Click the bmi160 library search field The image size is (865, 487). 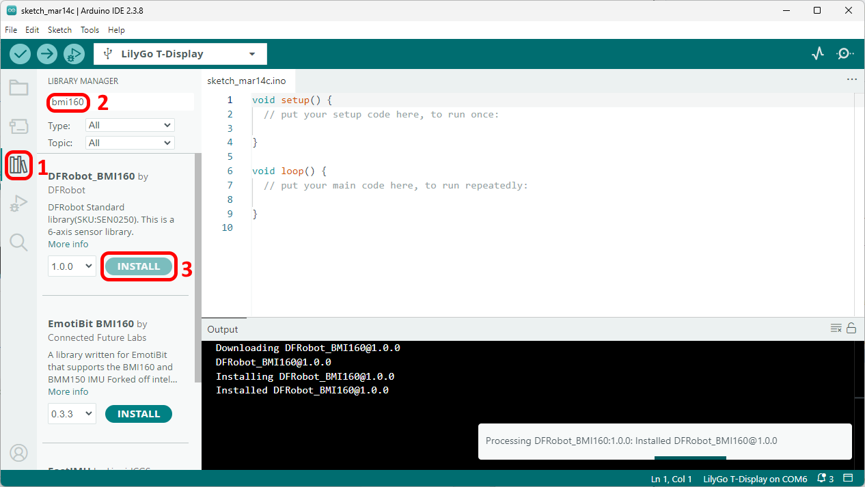120,102
